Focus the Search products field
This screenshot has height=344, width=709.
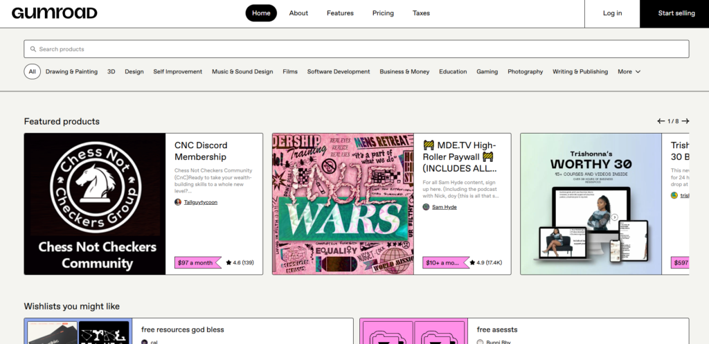[x=357, y=49]
